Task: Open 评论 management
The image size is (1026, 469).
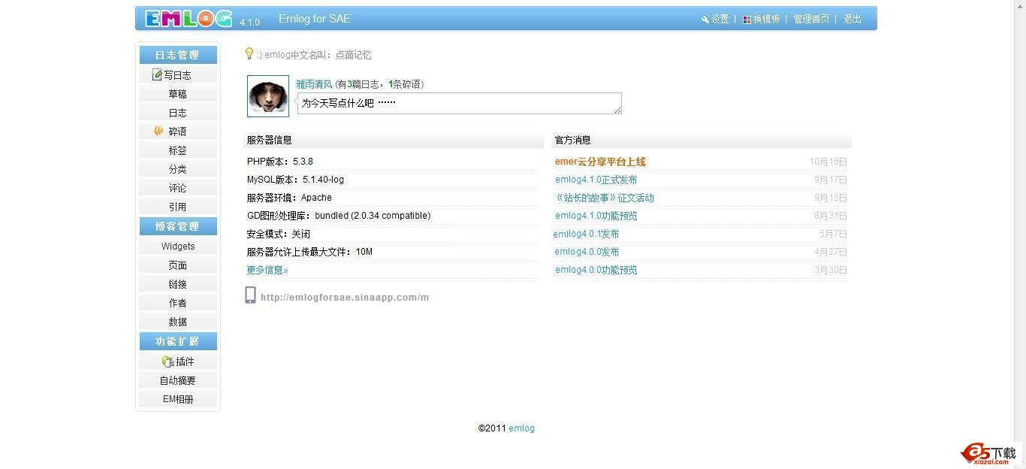Action: [178, 188]
